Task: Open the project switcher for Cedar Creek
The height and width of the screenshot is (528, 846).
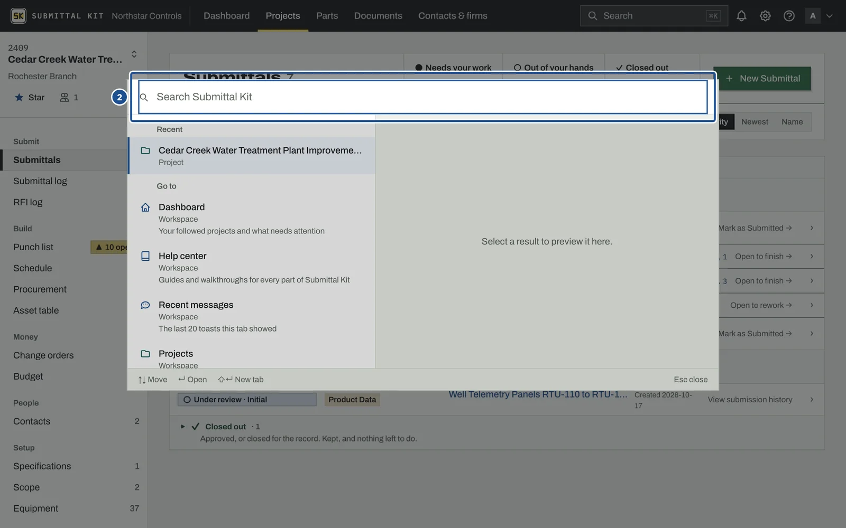Action: point(134,54)
